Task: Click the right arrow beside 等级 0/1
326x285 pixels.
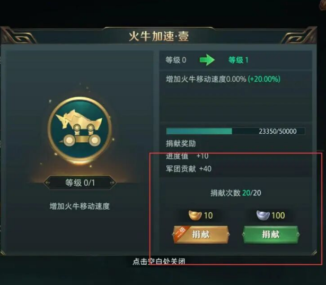Action: click(112, 183)
